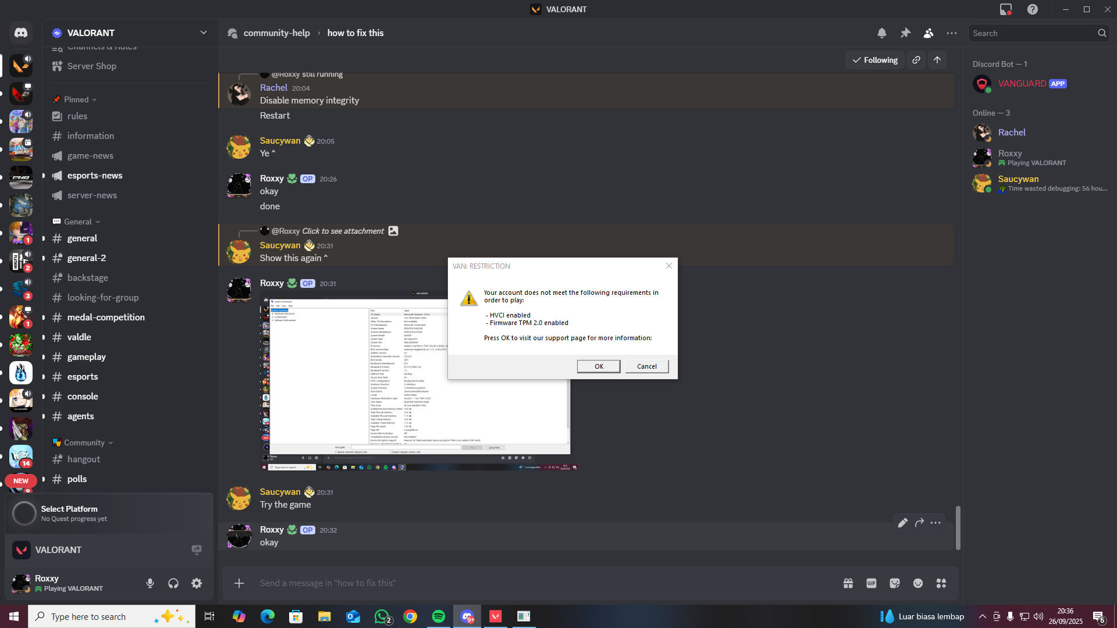The height and width of the screenshot is (628, 1117).
Task: Collapse the General channel category
Action: pyautogui.click(x=78, y=222)
